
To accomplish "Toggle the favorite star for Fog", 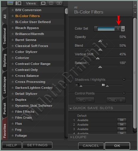I will 13,129.
